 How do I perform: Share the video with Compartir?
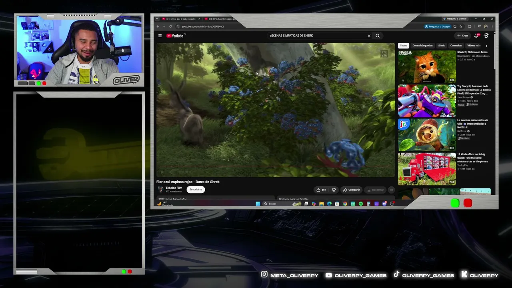pos(352,190)
